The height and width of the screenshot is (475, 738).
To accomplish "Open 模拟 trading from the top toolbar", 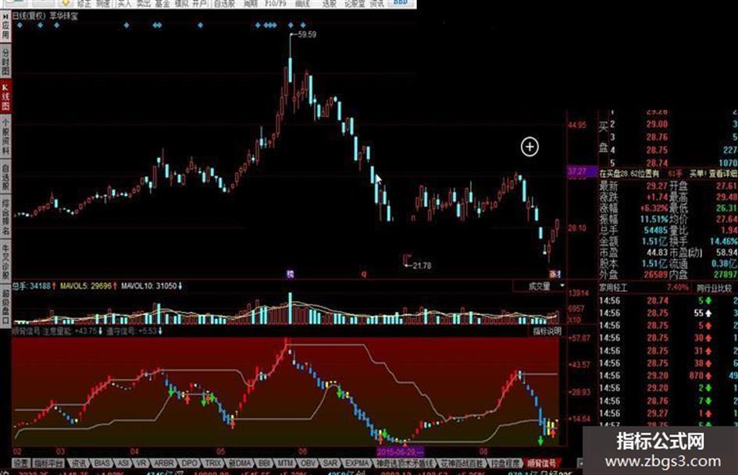I will (x=181, y=3).
